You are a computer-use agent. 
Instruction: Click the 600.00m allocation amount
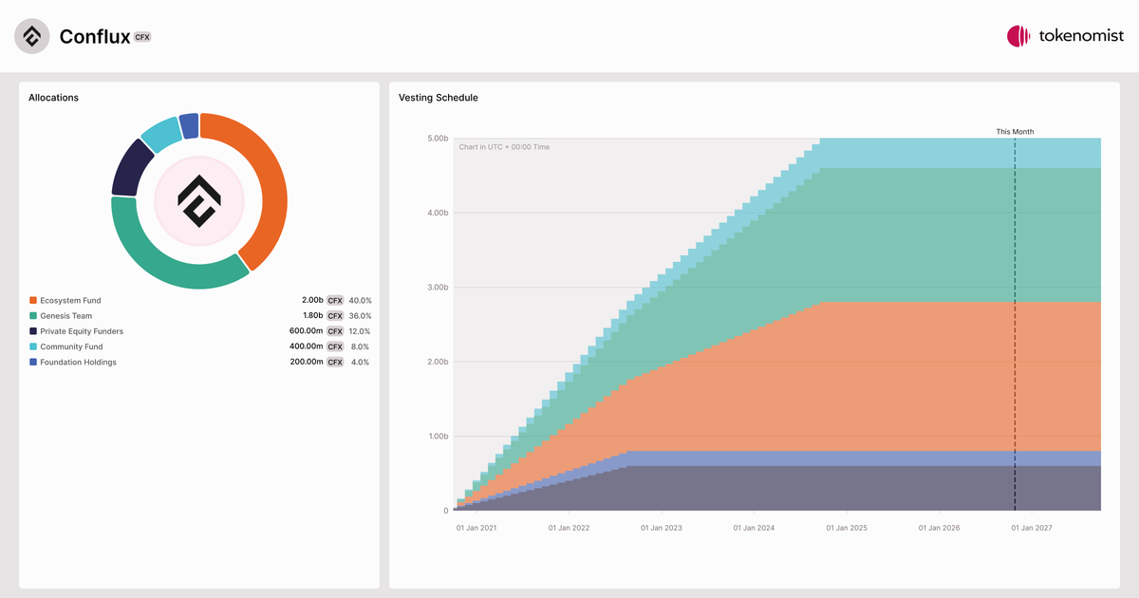(x=307, y=331)
